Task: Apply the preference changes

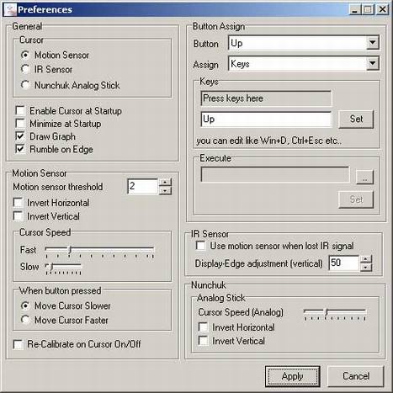Action: pos(292,376)
